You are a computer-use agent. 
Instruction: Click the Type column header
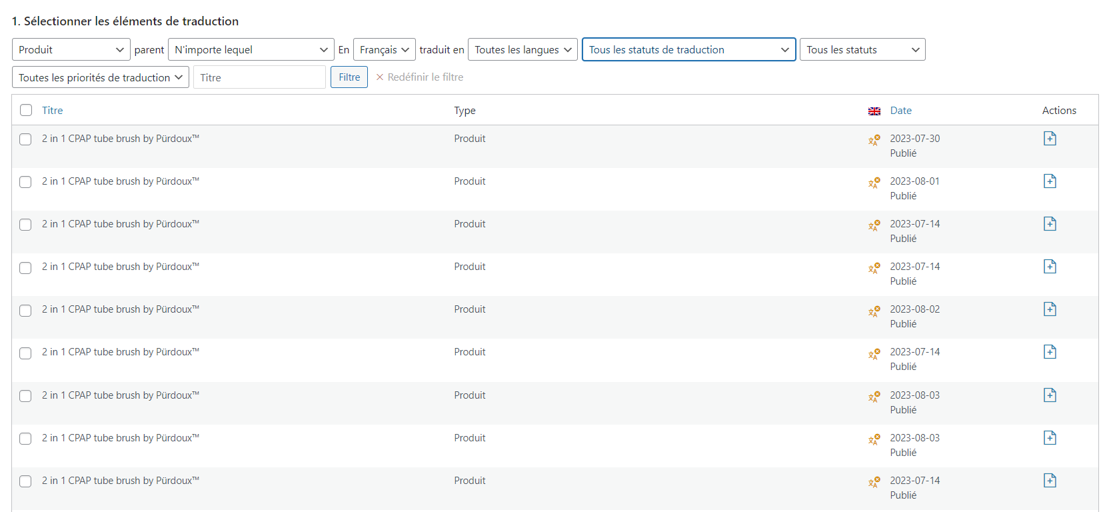465,111
